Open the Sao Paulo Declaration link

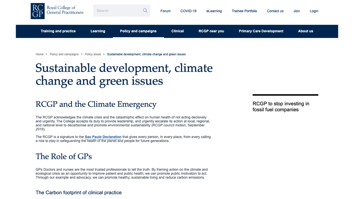103,137
